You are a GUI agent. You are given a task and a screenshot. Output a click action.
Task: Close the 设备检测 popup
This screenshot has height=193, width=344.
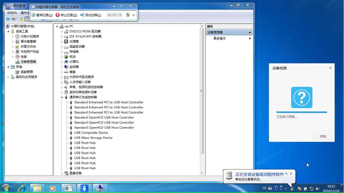click(x=330, y=68)
